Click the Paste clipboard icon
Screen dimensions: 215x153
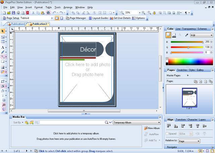(43, 13)
